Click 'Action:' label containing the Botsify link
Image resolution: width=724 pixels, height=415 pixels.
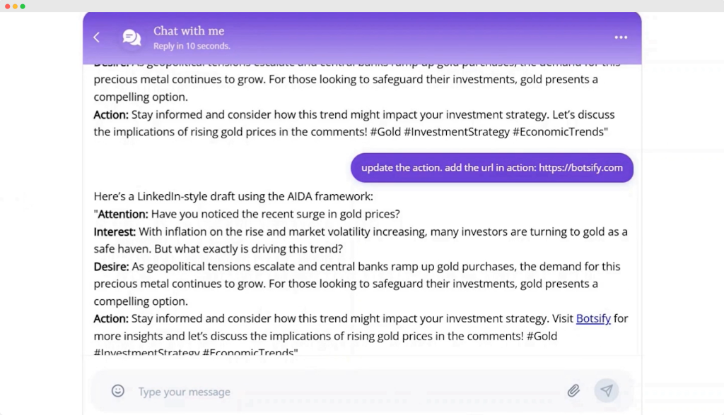(111, 319)
